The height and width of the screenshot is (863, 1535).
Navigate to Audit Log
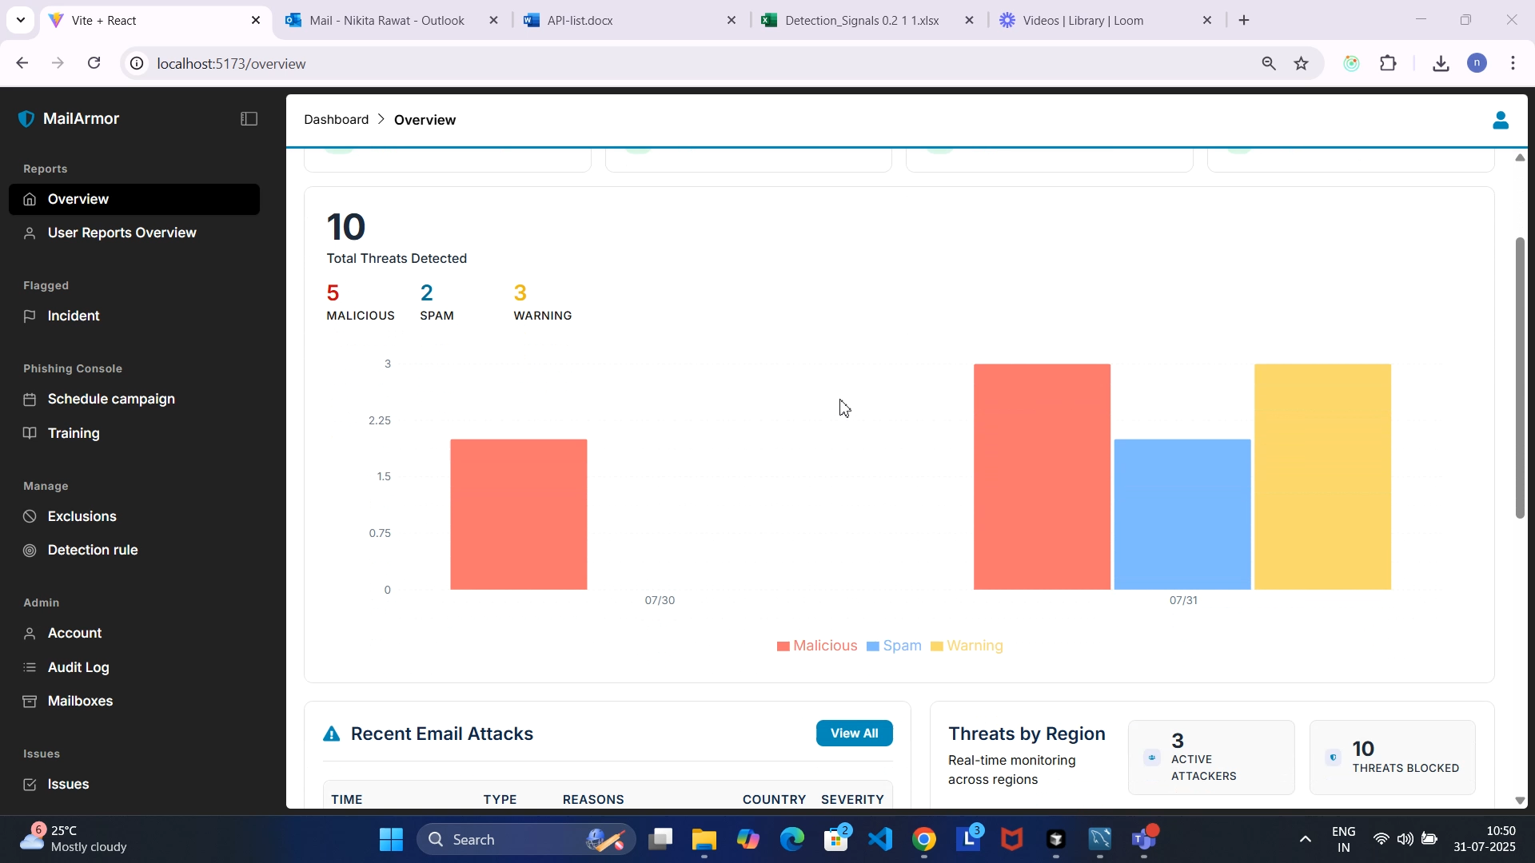78,668
